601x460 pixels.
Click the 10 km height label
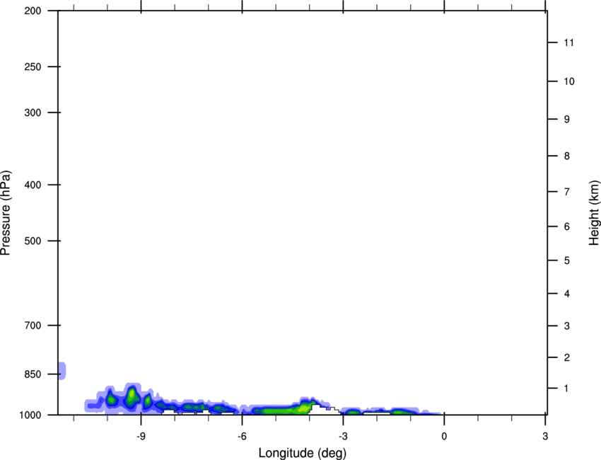click(x=569, y=81)
